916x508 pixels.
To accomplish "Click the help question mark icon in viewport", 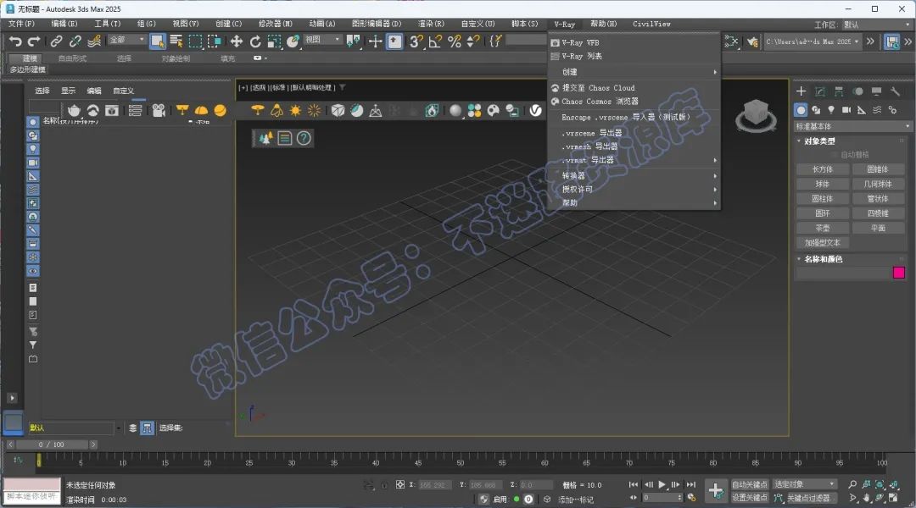I will click(x=304, y=138).
